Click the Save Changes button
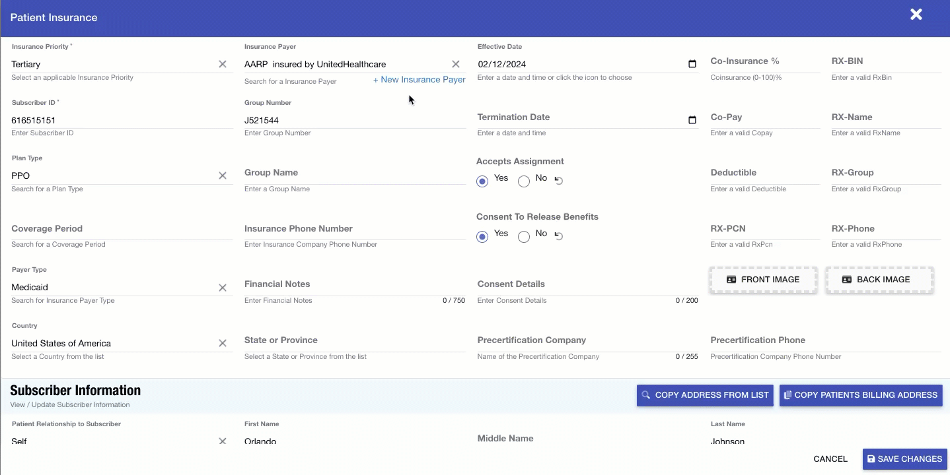 (904, 459)
